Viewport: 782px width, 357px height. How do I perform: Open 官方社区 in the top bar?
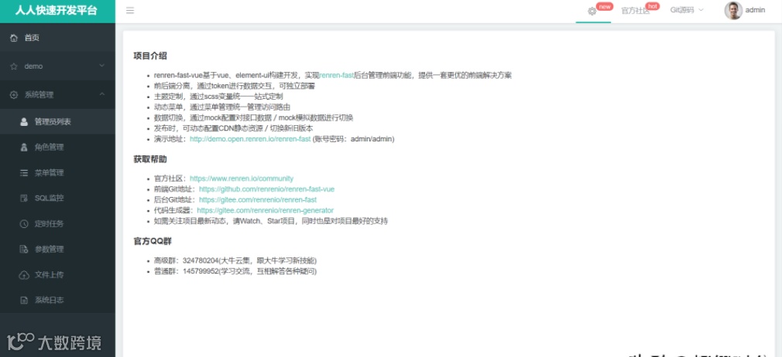(x=636, y=11)
